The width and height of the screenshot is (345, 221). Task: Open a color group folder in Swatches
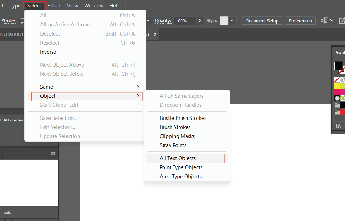pos(336,105)
